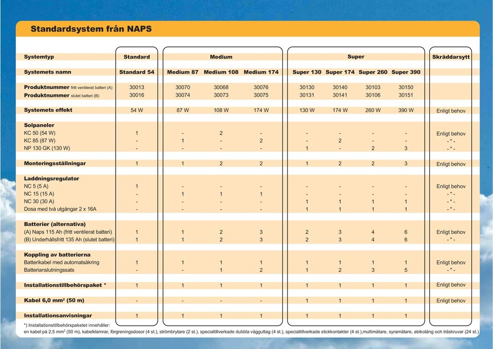Viewport: 493px width, 349px height.
Task: Select product number 30131
Action: (307, 95)
